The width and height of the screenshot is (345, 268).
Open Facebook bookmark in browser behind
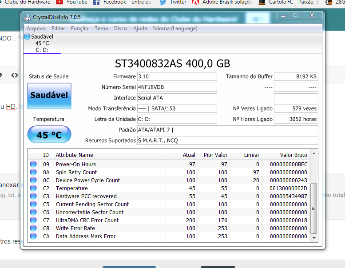click(x=122, y=2)
